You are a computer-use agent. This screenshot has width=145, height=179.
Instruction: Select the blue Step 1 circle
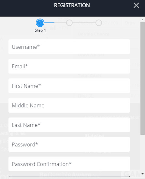[x=40, y=23]
